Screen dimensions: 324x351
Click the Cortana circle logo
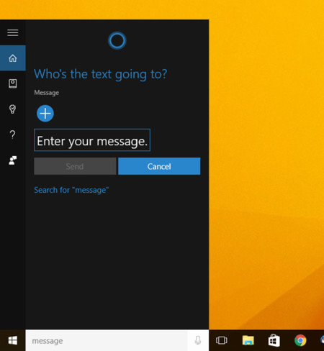(117, 40)
